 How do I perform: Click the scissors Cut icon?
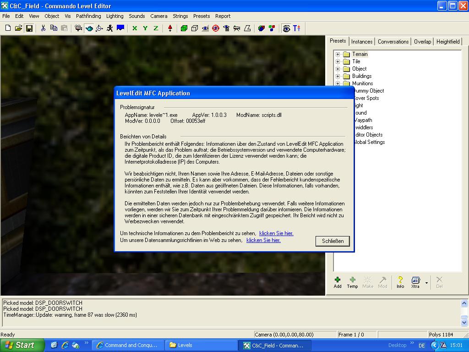43,28
